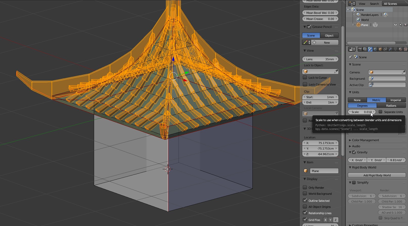Viewport: 408px width, 226px height.
Task: Collapse the Item panel
Action: click(x=305, y=162)
